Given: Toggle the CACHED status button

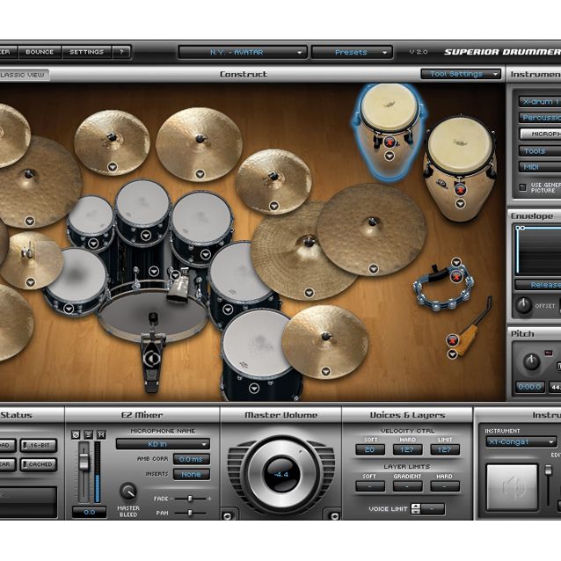Looking at the screenshot, I should click(39, 464).
